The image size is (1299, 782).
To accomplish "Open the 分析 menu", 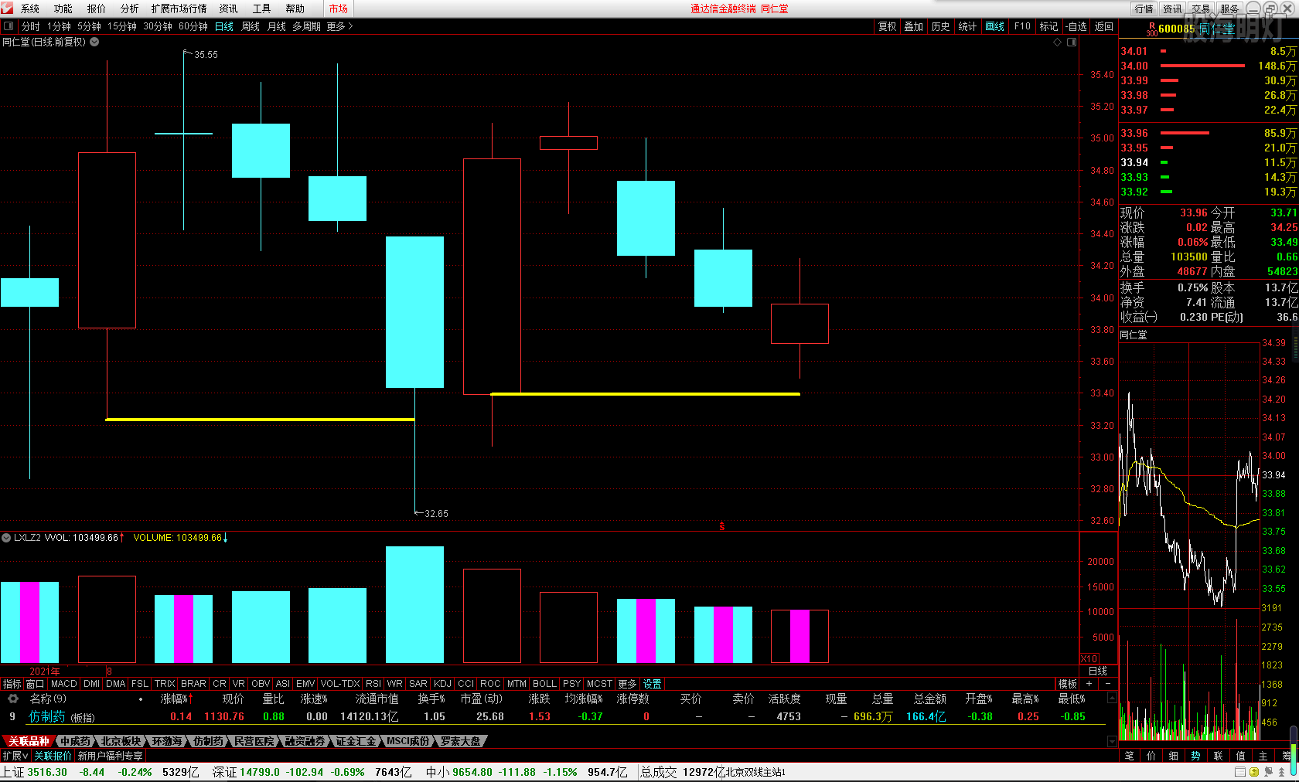I will point(130,8).
